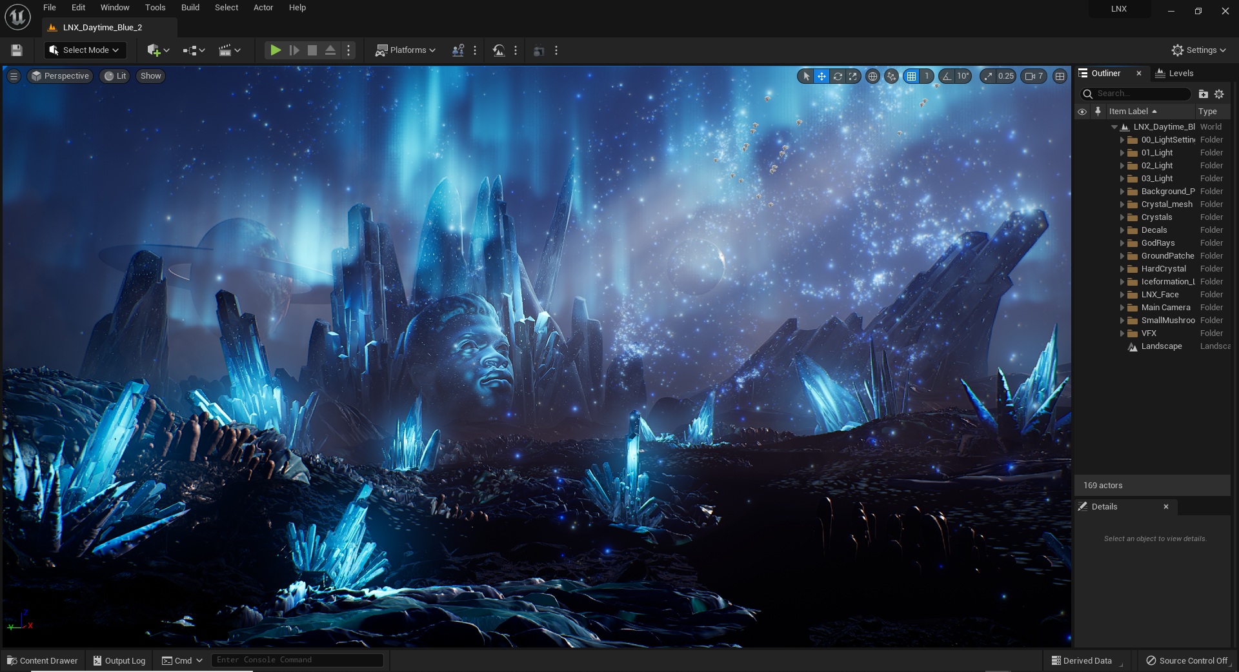Click the console command input field
The height and width of the screenshot is (672, 1239).
297,660
